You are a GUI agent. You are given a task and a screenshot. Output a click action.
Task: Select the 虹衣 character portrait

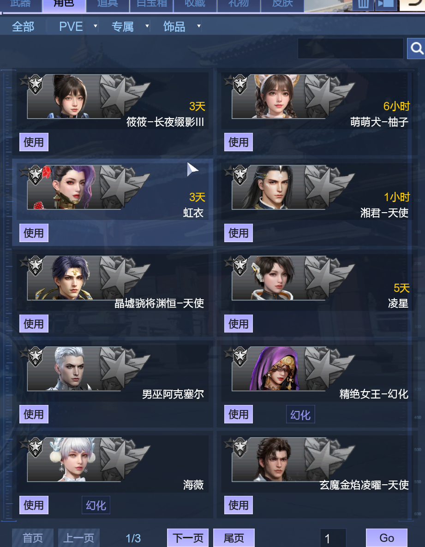pos(72,187)
